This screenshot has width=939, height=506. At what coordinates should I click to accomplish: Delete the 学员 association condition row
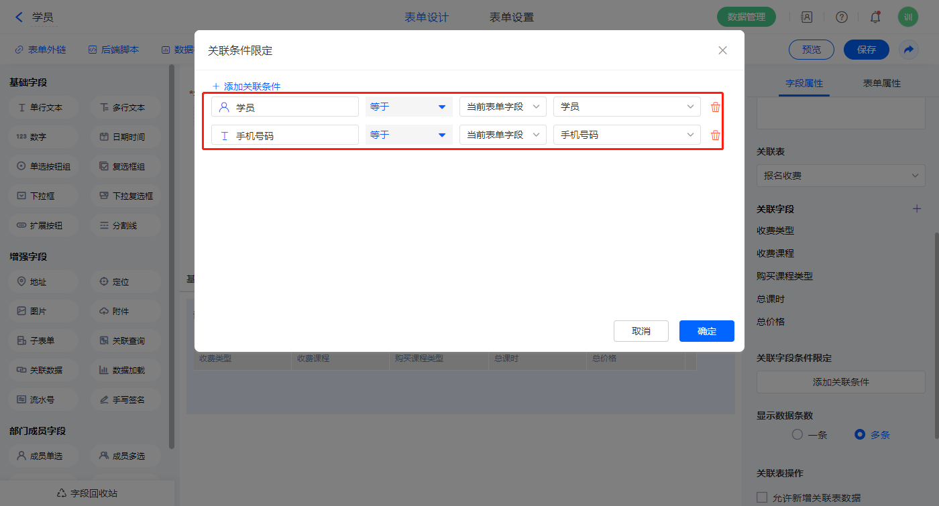(x=715, y=107)
